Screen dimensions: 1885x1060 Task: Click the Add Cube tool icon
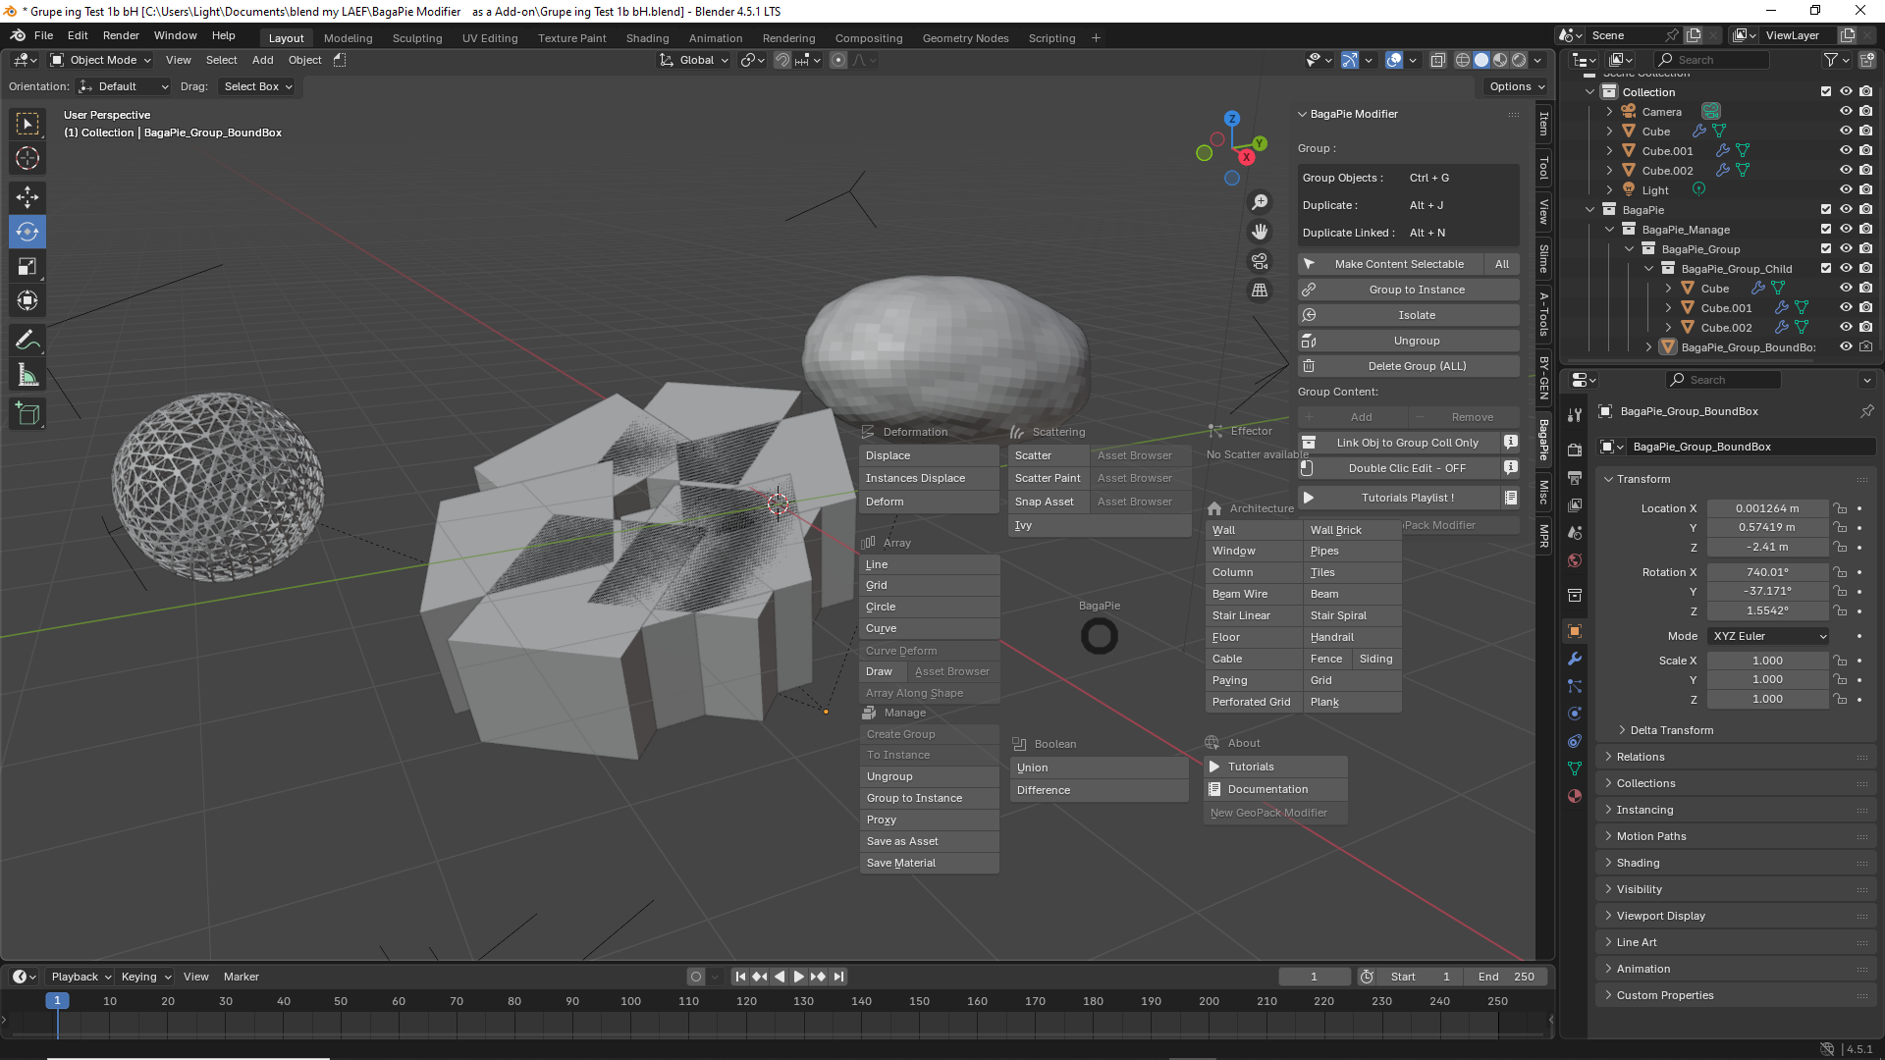pos(27,414)
